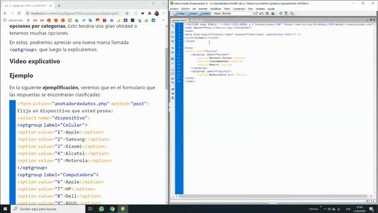Click Dreamweaver code horizontal scrollbar
This screenshot has height=213, width=378.
point(273,196)
